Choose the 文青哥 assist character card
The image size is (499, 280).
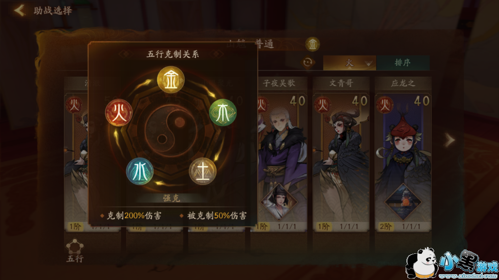(341, 155)
